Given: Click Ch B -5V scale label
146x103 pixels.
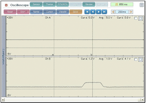Looking at the screenshot, I should (9, 95).
